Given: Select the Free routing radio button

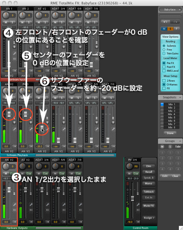Looking at the screenshot, I should [164, 49].
